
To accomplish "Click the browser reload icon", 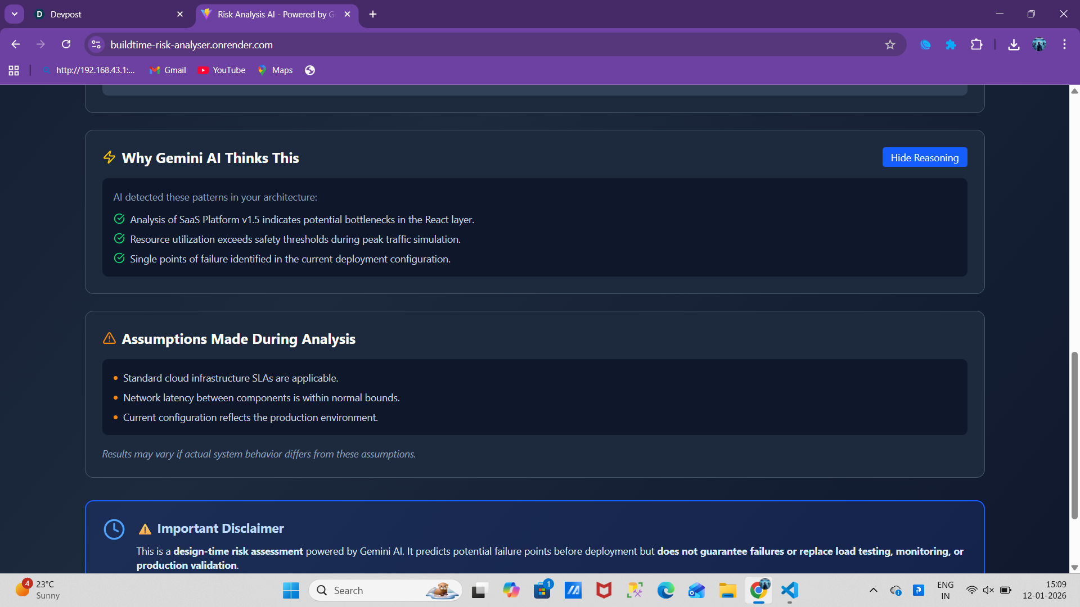I will [x=66, y=44].
